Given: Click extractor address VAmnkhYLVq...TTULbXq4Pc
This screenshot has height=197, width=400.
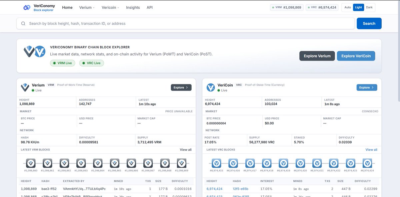Looking at the screenshot, I should 84,189.
